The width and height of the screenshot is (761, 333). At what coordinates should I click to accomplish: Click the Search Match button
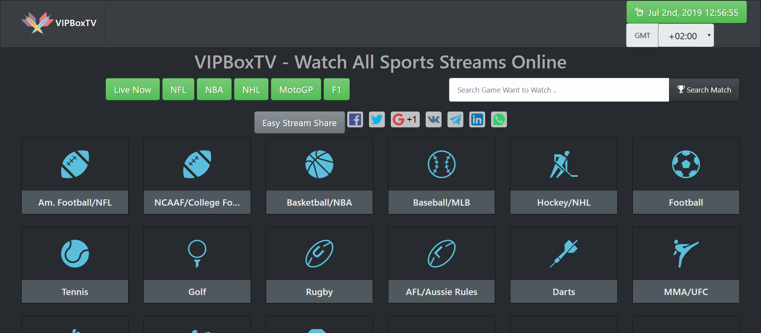[x=704, y=90]
